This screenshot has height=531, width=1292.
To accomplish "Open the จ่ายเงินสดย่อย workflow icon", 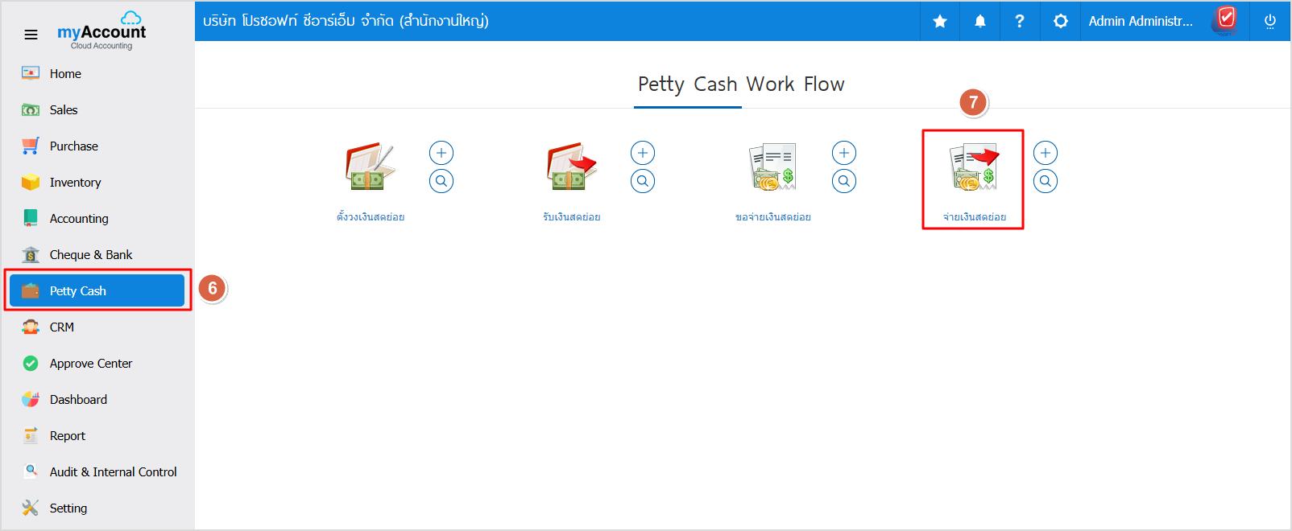I will (x=973, y=167).
